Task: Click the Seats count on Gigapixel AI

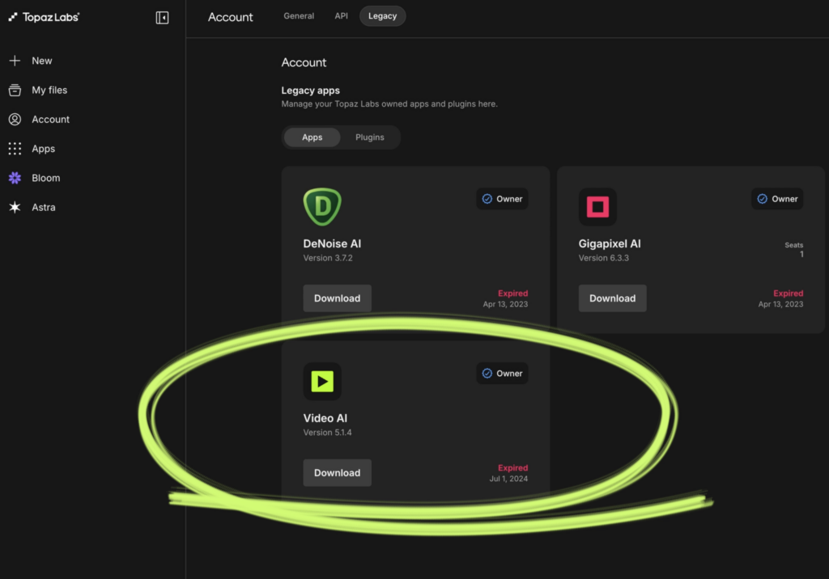Action: click(x=801, y=254)
